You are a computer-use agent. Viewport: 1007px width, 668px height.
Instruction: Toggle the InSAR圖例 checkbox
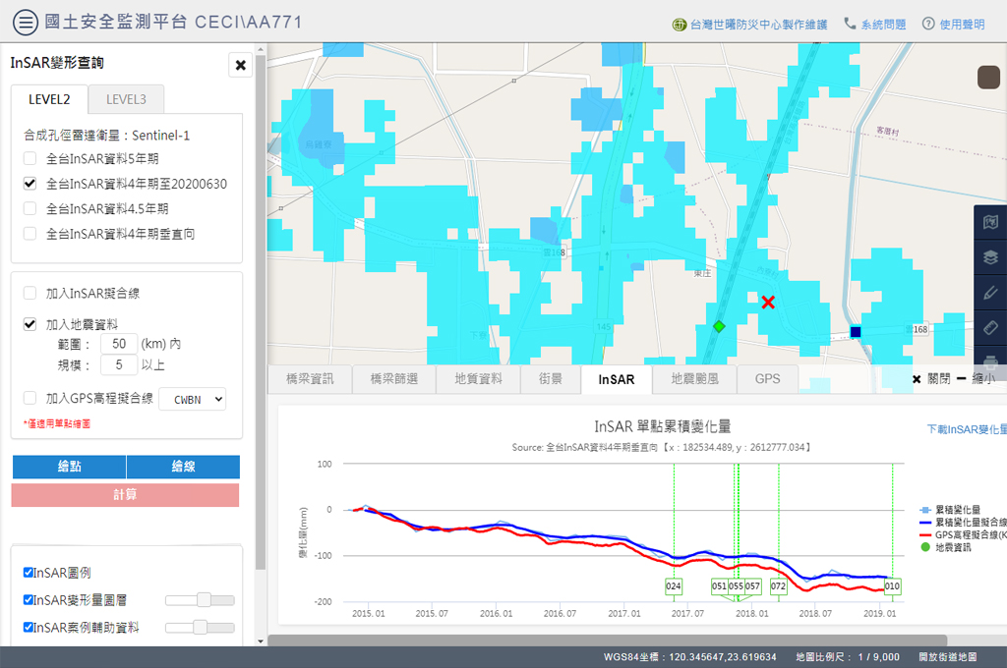(x=29, y=573)
